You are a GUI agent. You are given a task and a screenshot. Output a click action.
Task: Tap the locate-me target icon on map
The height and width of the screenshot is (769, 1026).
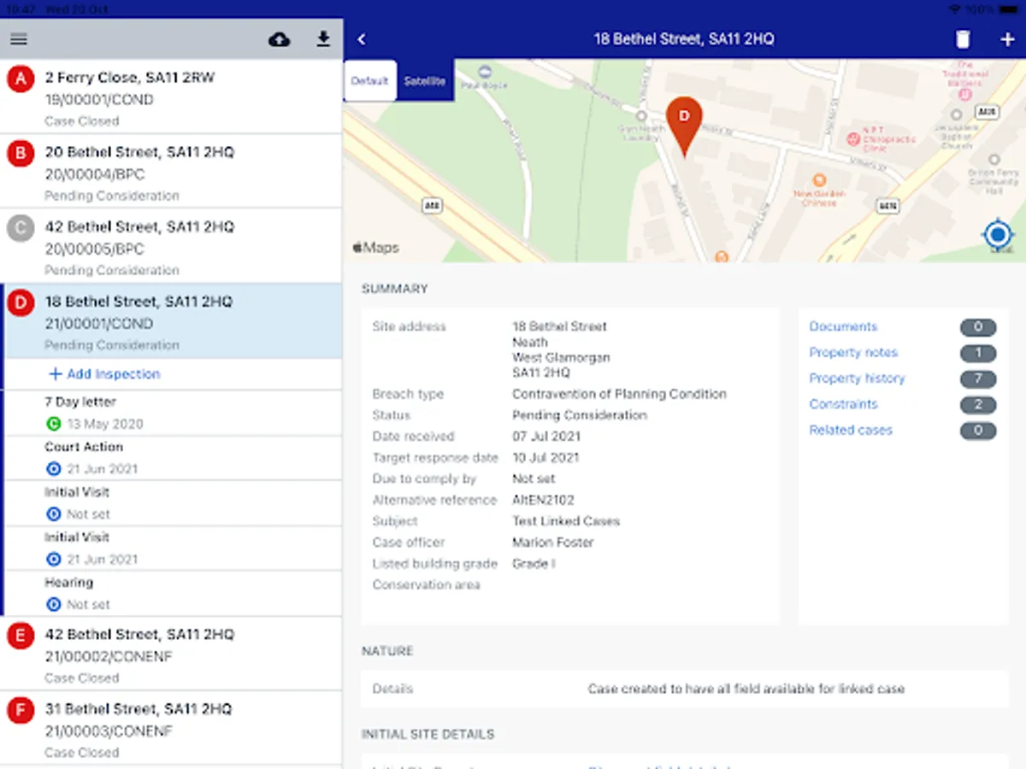click(x=998, y=234)
